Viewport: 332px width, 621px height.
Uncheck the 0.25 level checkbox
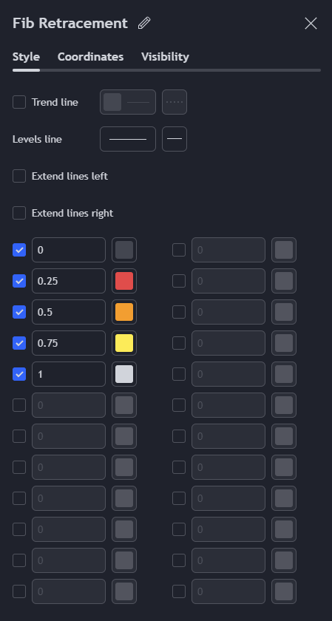pos(19,281)
